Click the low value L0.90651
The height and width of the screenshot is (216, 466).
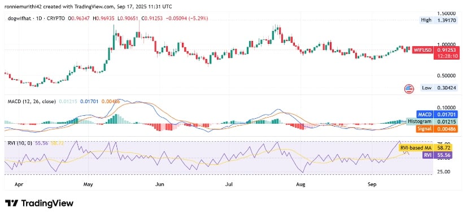pos(128,19)
